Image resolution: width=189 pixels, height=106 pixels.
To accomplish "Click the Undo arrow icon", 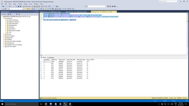I will pos(49,6).
